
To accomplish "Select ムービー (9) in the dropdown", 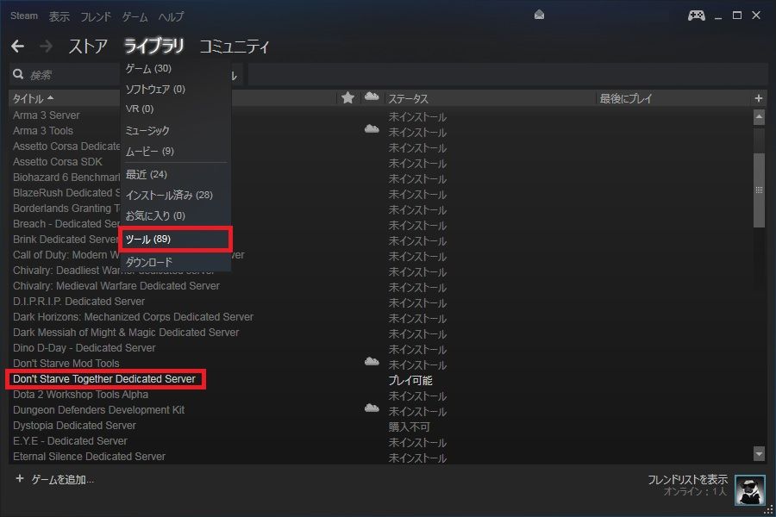I will tap(176, 151).
